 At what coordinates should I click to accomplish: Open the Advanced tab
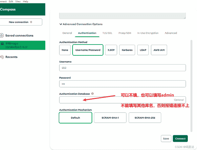point(171,33)
